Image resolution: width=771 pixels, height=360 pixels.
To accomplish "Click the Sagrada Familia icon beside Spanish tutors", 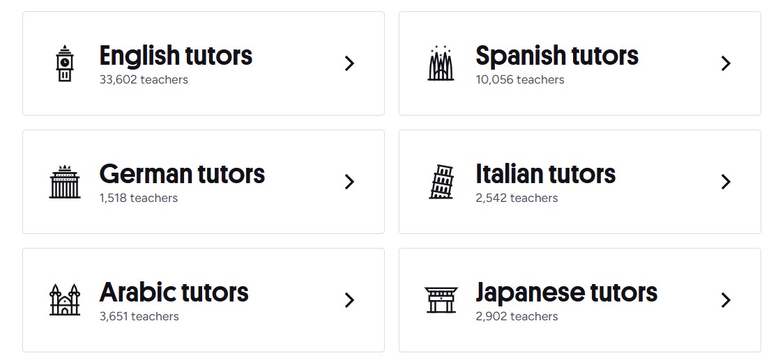I will [x=441, y=63].
